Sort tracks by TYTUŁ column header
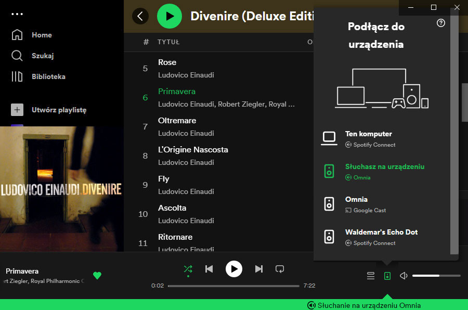Viewport: 468px width, 310px height. (x=168, y=42)
